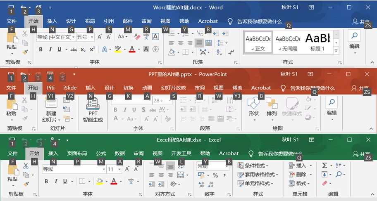Select 标题 1 style in Word gallery

click(x=317, y=42)
